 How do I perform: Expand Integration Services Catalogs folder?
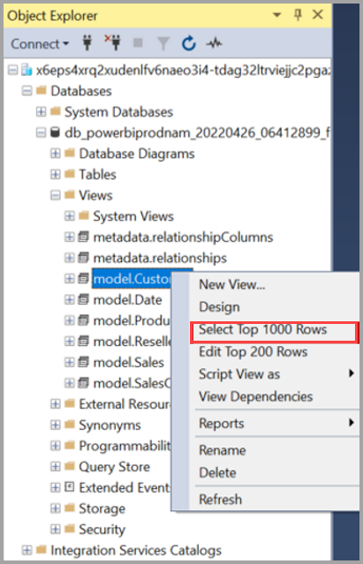26,550
